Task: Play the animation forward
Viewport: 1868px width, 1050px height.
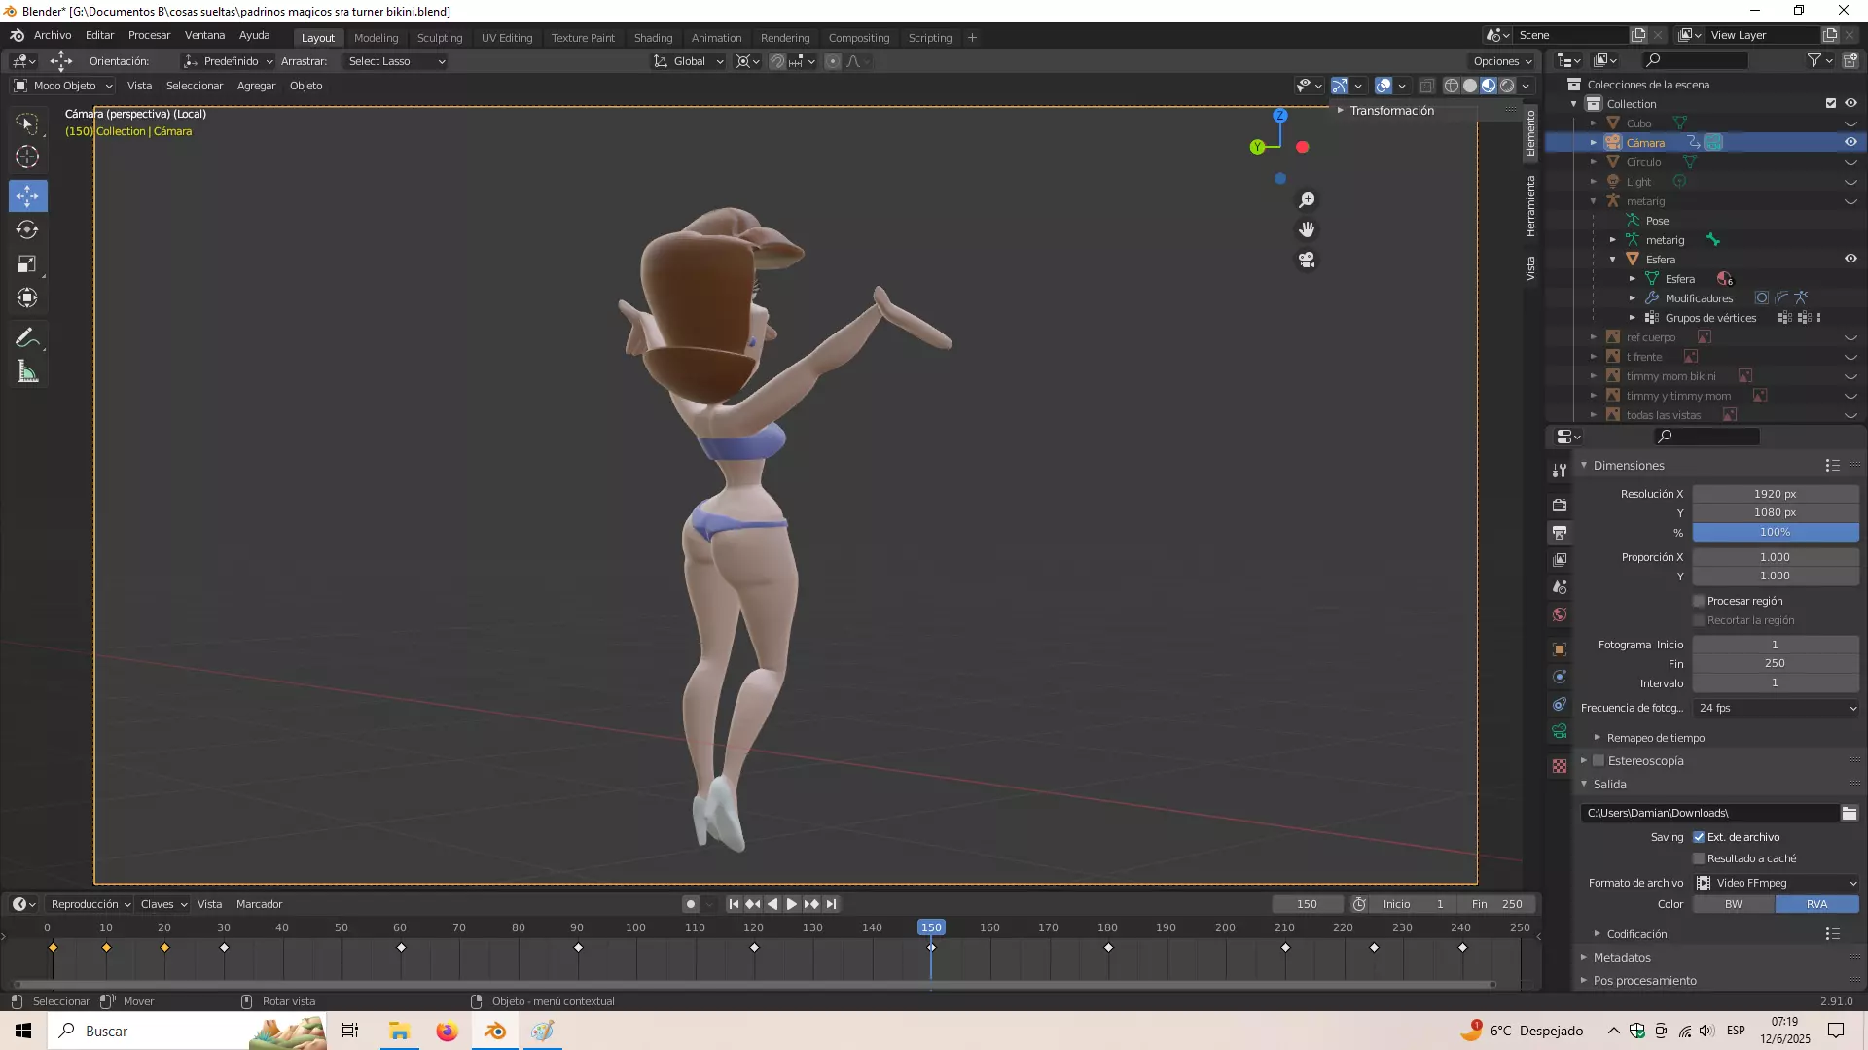Action: click(792, 904)
